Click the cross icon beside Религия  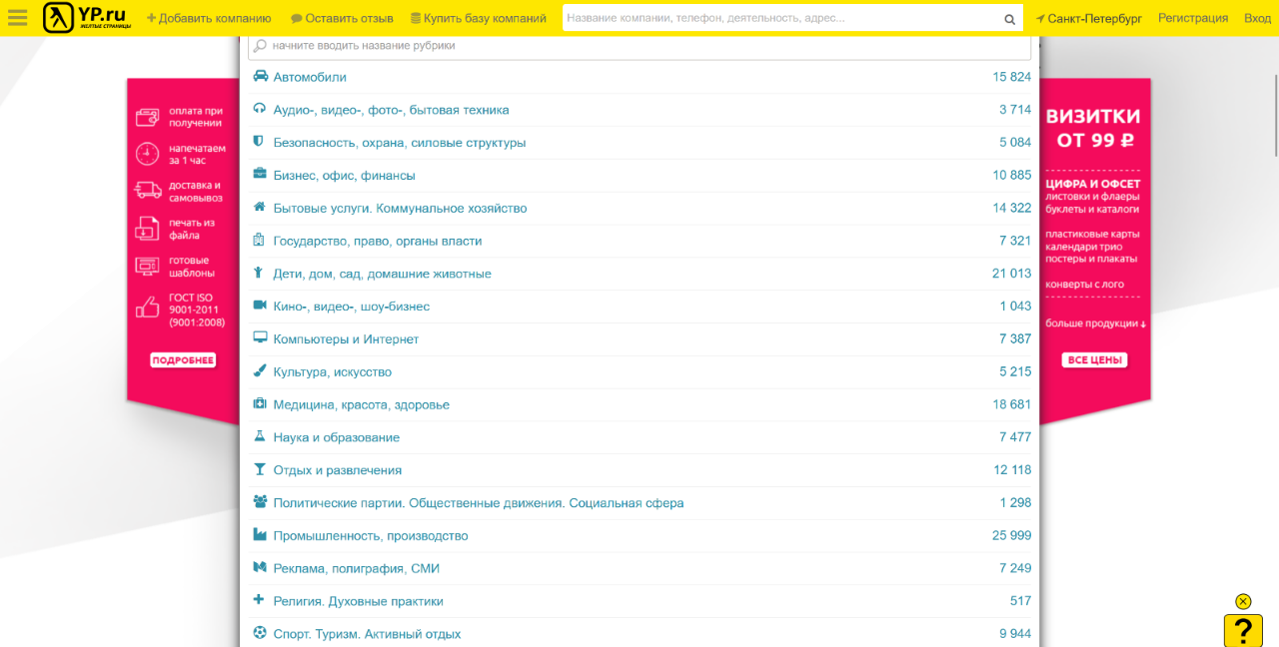259,600
